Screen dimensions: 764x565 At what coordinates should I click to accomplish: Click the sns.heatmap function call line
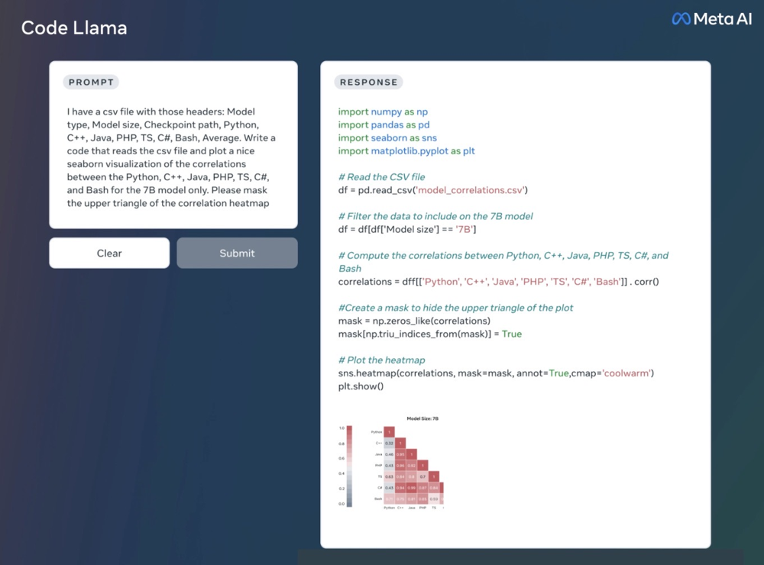(496, 373)
